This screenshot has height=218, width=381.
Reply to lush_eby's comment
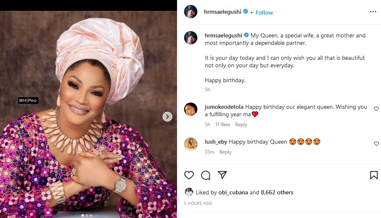225,152
